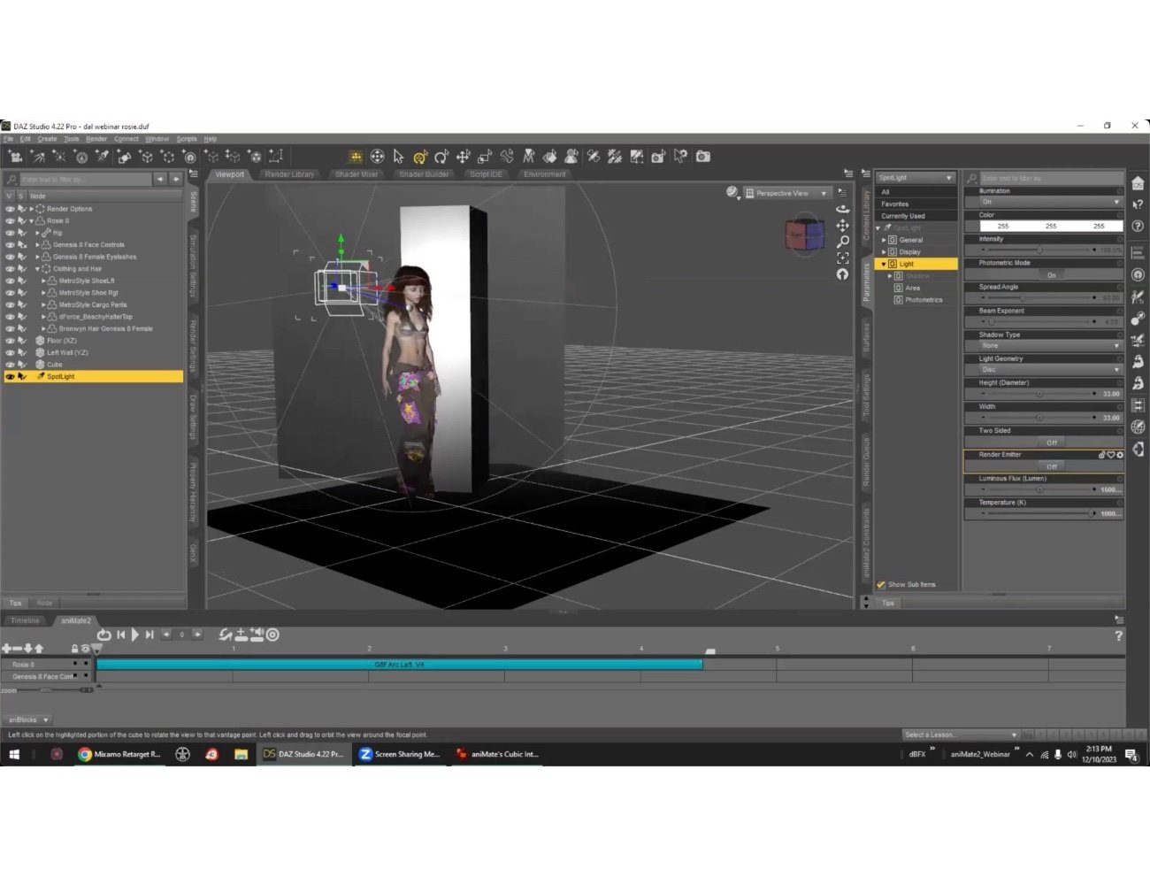Uncheck the Show Sub Items checkbox
Viewport: 1150px width, 885px height.
pyautogui.click(x=881, y=584)
